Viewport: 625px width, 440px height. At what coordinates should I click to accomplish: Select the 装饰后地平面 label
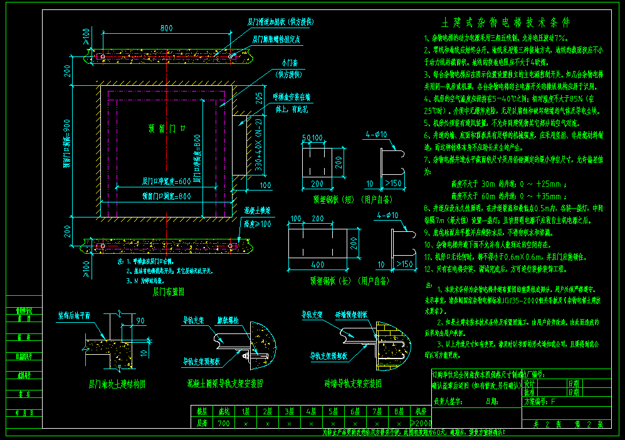[x=74, y=316]
